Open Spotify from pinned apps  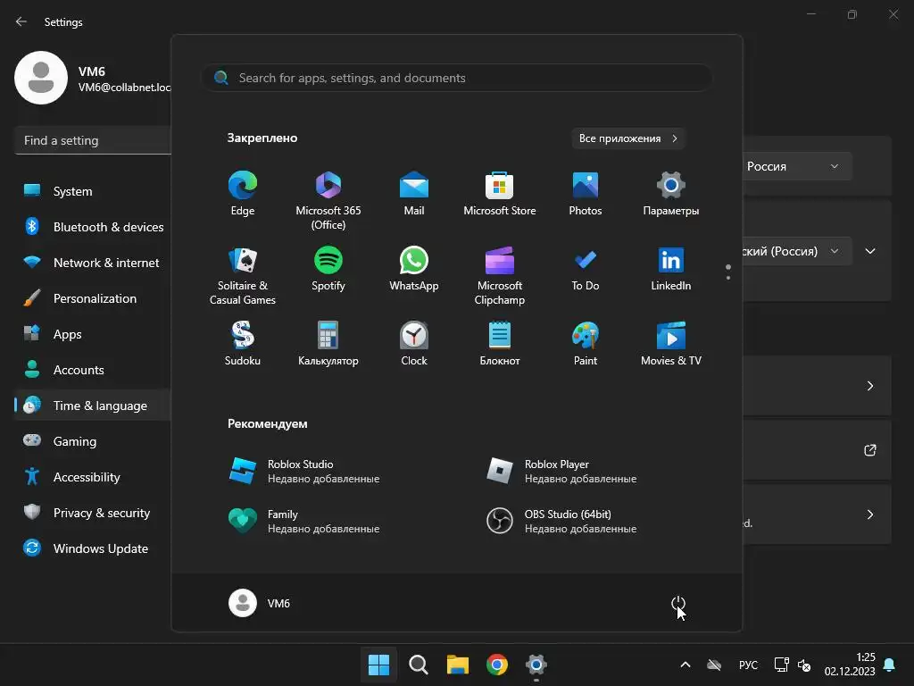pyautogui.click(x=328, y=270)
